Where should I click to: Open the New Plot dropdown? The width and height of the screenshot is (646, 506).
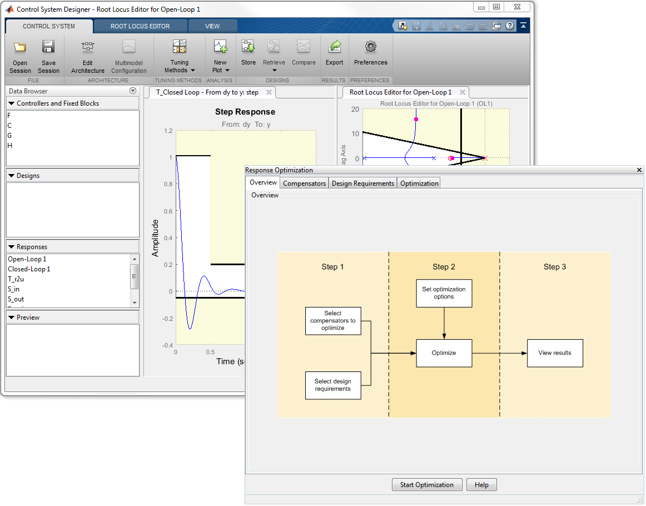[220, 57]
